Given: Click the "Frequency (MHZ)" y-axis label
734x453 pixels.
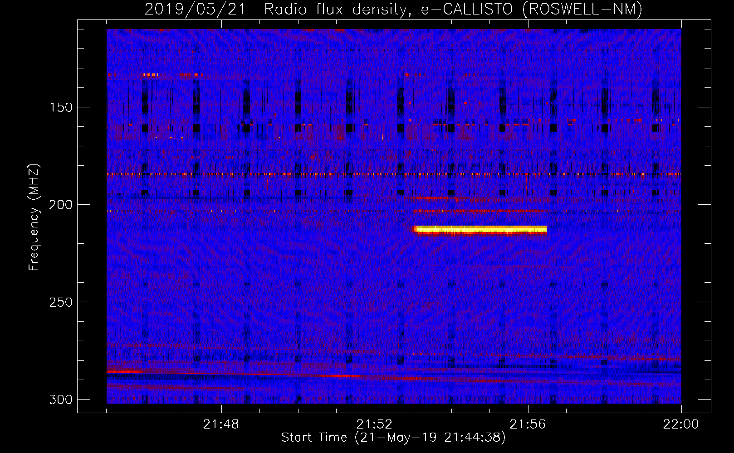Looking at the screenshot, I should coord(34,217).
